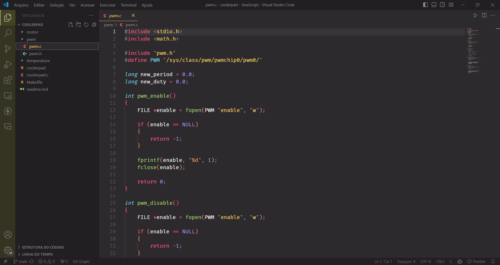Open the Explorer view in activity bar

click(x=8, y=18)
